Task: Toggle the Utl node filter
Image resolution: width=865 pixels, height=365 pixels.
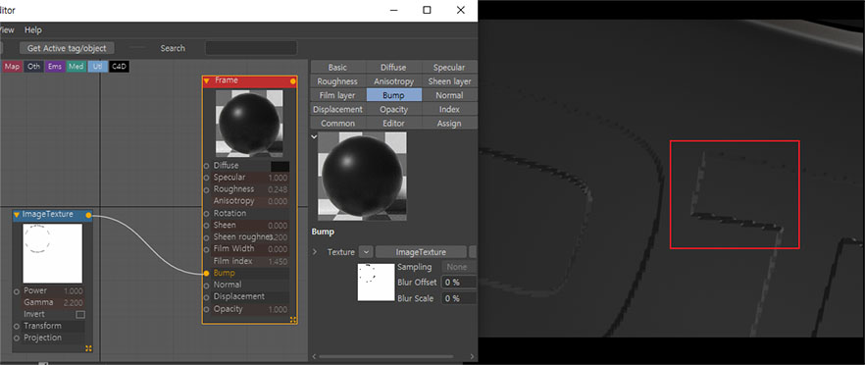Action: (98, 67)
